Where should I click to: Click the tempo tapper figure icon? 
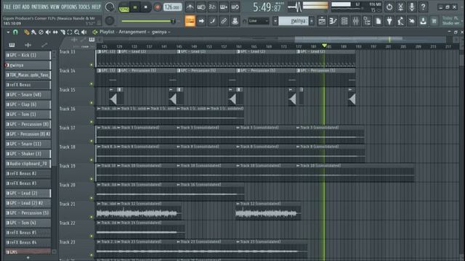click(x=400, y=21)
